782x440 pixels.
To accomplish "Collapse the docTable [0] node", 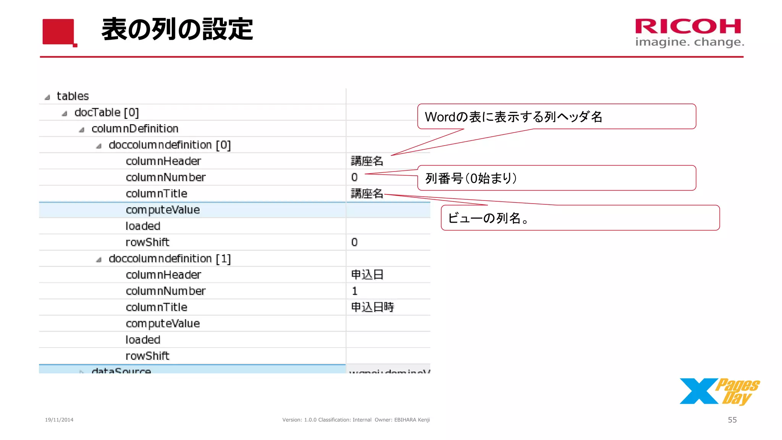I will pyautogui.click(x=65, y=113).
